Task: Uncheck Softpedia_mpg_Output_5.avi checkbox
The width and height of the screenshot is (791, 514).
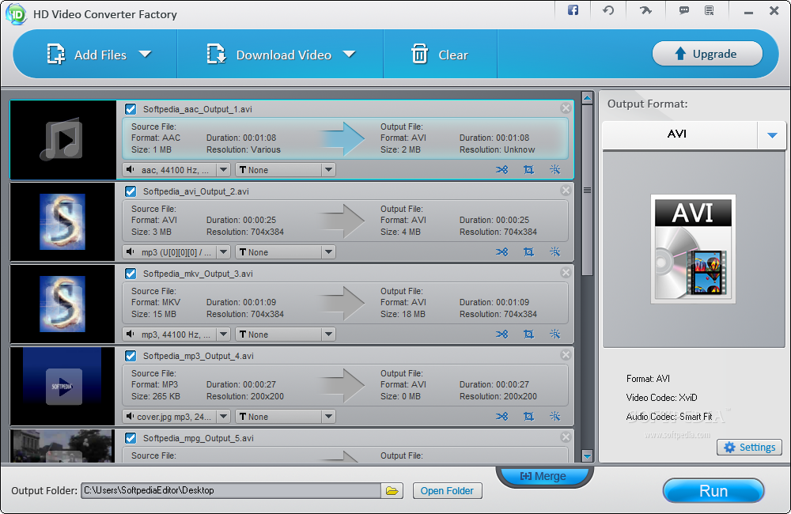Action: (131, 438)
